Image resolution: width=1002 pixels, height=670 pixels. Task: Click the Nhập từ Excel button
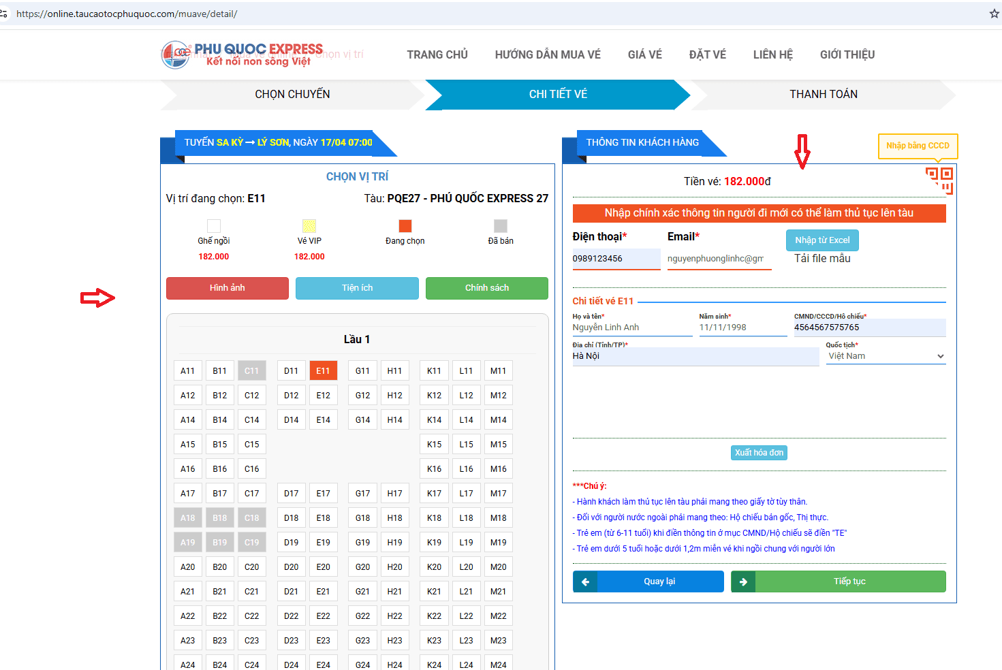point(822,240)
